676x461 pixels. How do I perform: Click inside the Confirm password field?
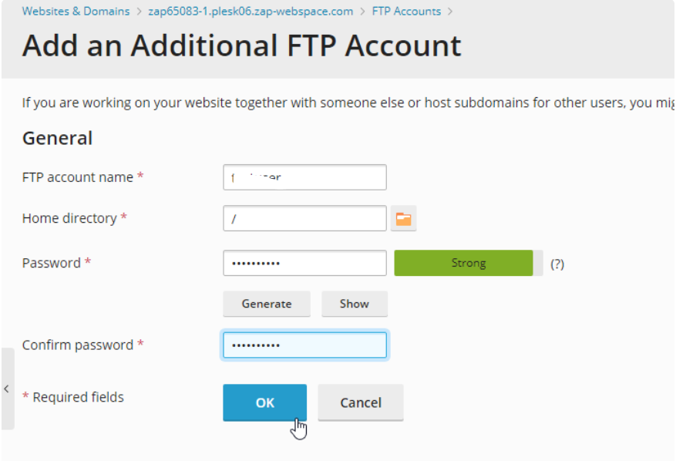coord(304,345)
